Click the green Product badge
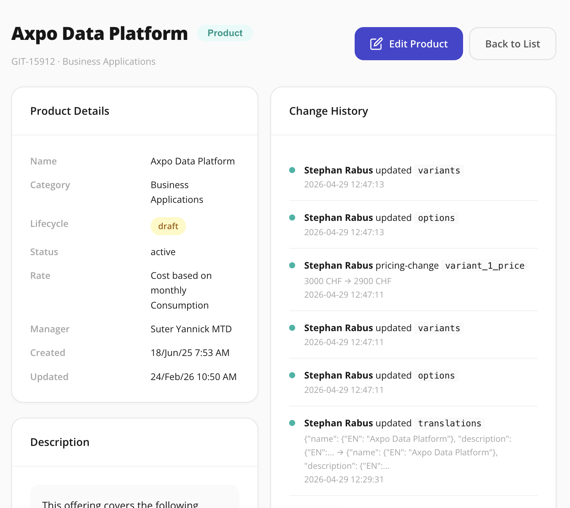 click(x=225, y=33)
